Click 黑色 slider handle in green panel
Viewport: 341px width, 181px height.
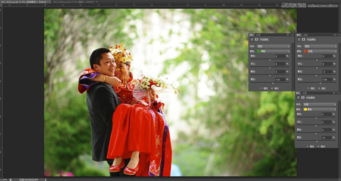(x=273, y=83)
